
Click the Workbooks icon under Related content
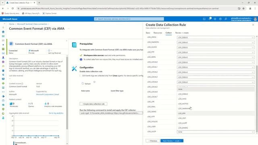pyautogui.click(x=11, y=104)
